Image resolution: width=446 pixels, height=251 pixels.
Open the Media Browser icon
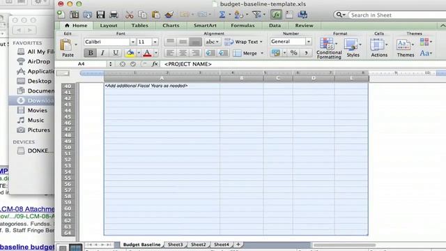click(x=302, y=15)
